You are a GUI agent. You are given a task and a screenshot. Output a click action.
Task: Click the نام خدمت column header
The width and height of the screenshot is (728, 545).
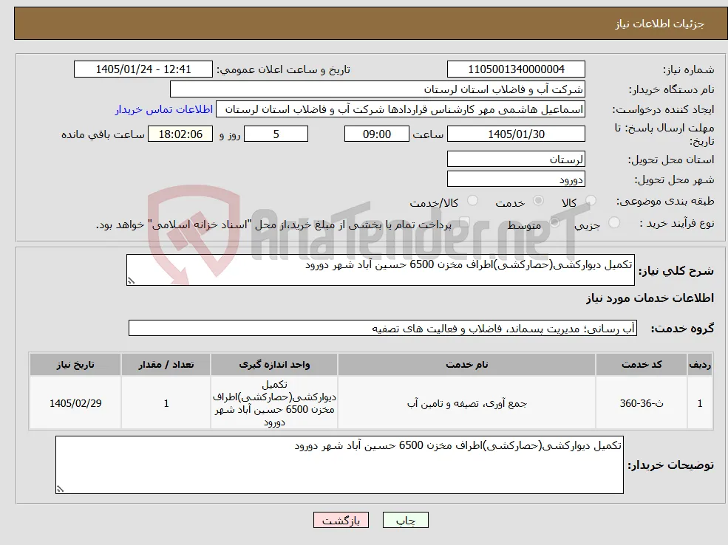pos(466,365)
